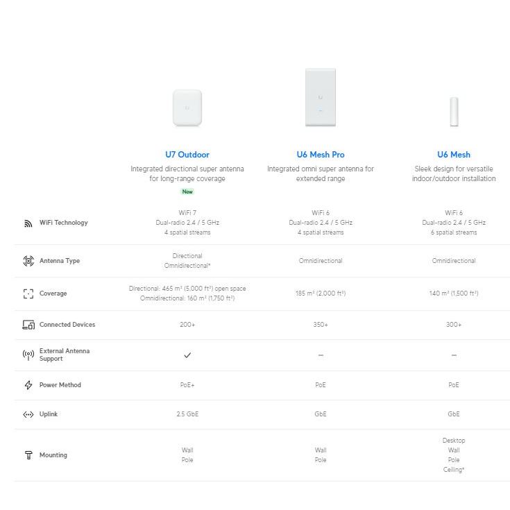Click the Mounting row icon

[28, 455]
